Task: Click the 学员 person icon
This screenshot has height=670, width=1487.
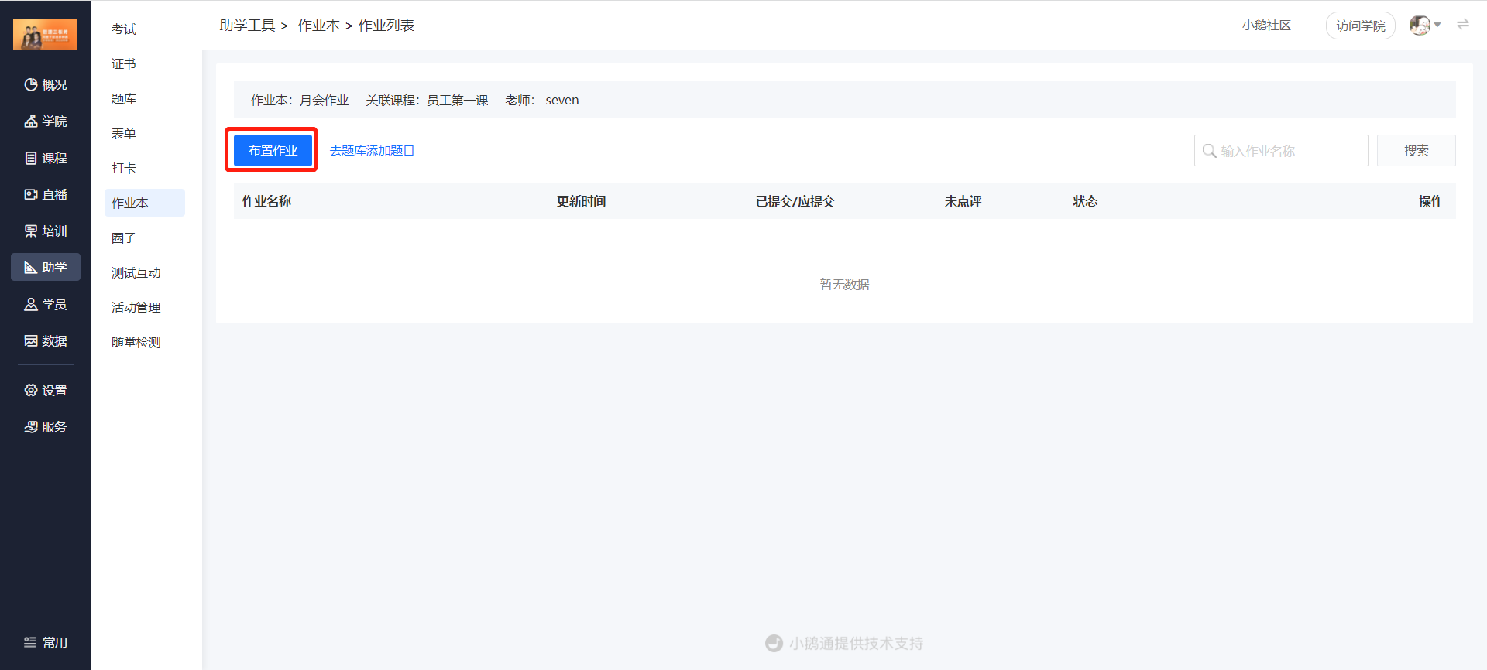Action: pos(30,304)
